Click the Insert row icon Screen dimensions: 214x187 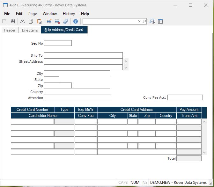click(49, 21)
